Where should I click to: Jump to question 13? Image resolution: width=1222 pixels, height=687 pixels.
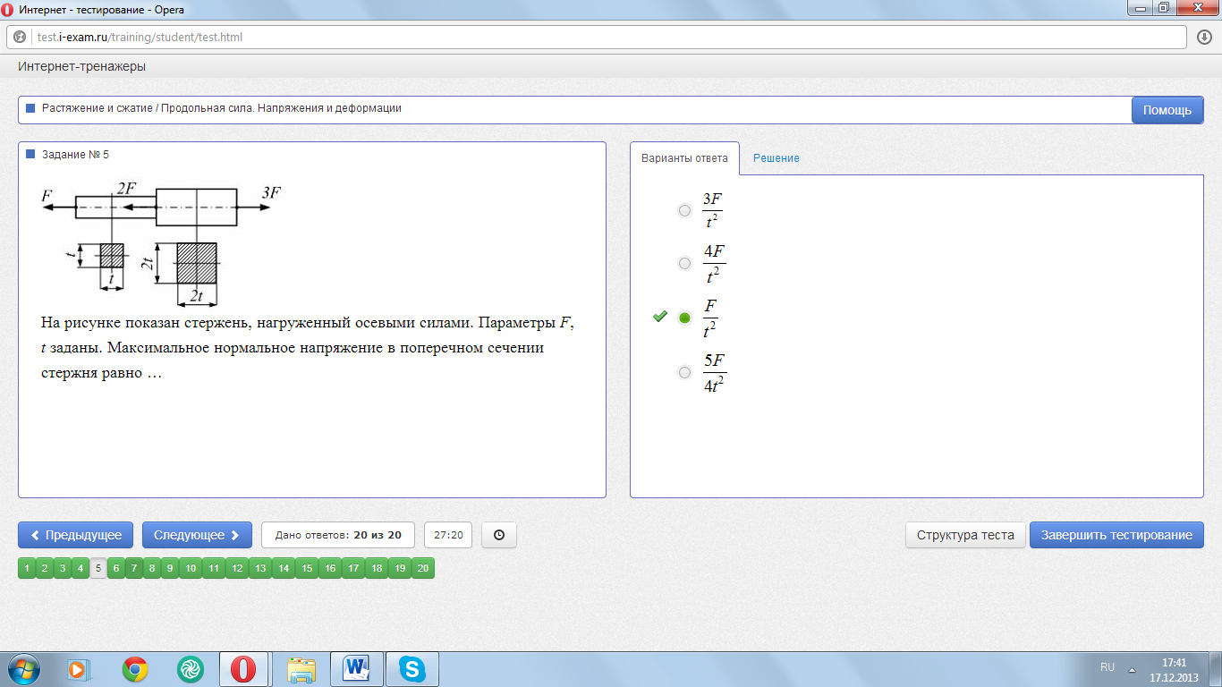tap(260, 568)
